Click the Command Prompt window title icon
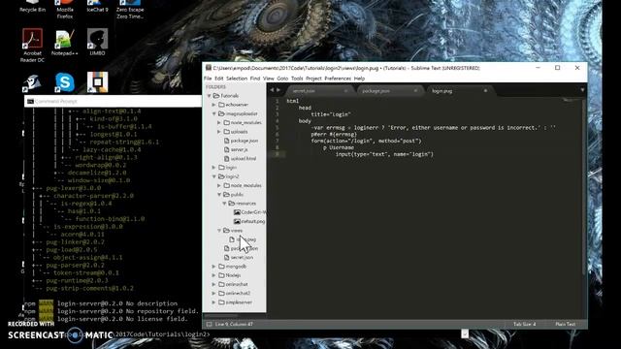The image size is (621, 349). (x=30, y=101)
